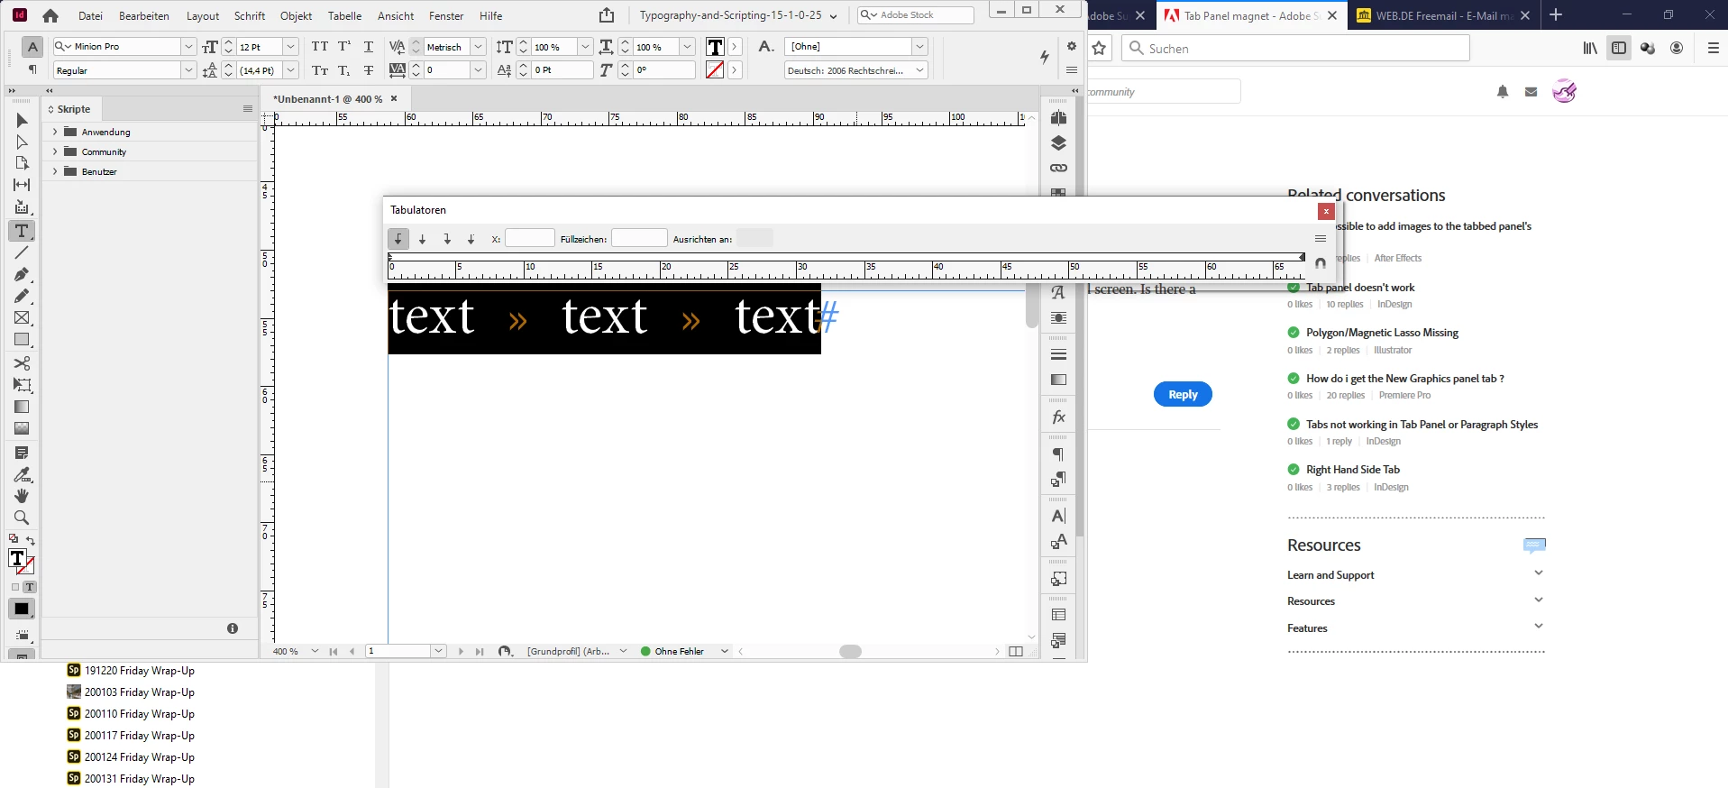1728x788 pixels.
Task: Click the magnet snap icon in Tabulatoren
Action: coord(1320,263)
